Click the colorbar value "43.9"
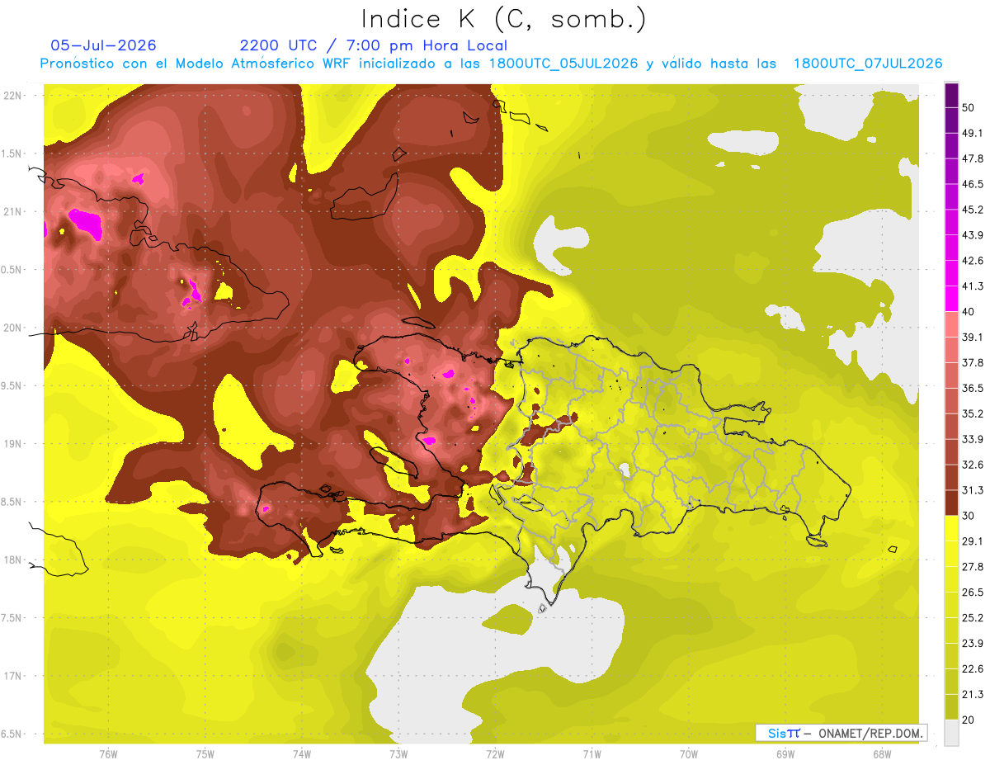 (972, 235)
